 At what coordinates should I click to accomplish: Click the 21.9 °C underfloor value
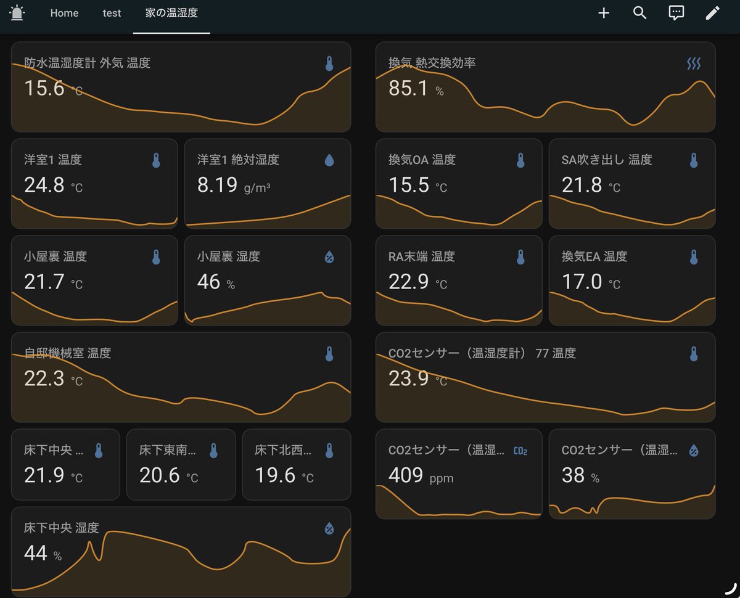53,475
